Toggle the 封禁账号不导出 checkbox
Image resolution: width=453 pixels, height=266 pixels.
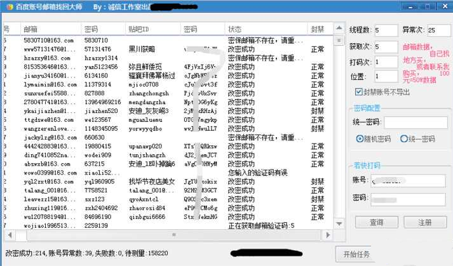point(358,92)
